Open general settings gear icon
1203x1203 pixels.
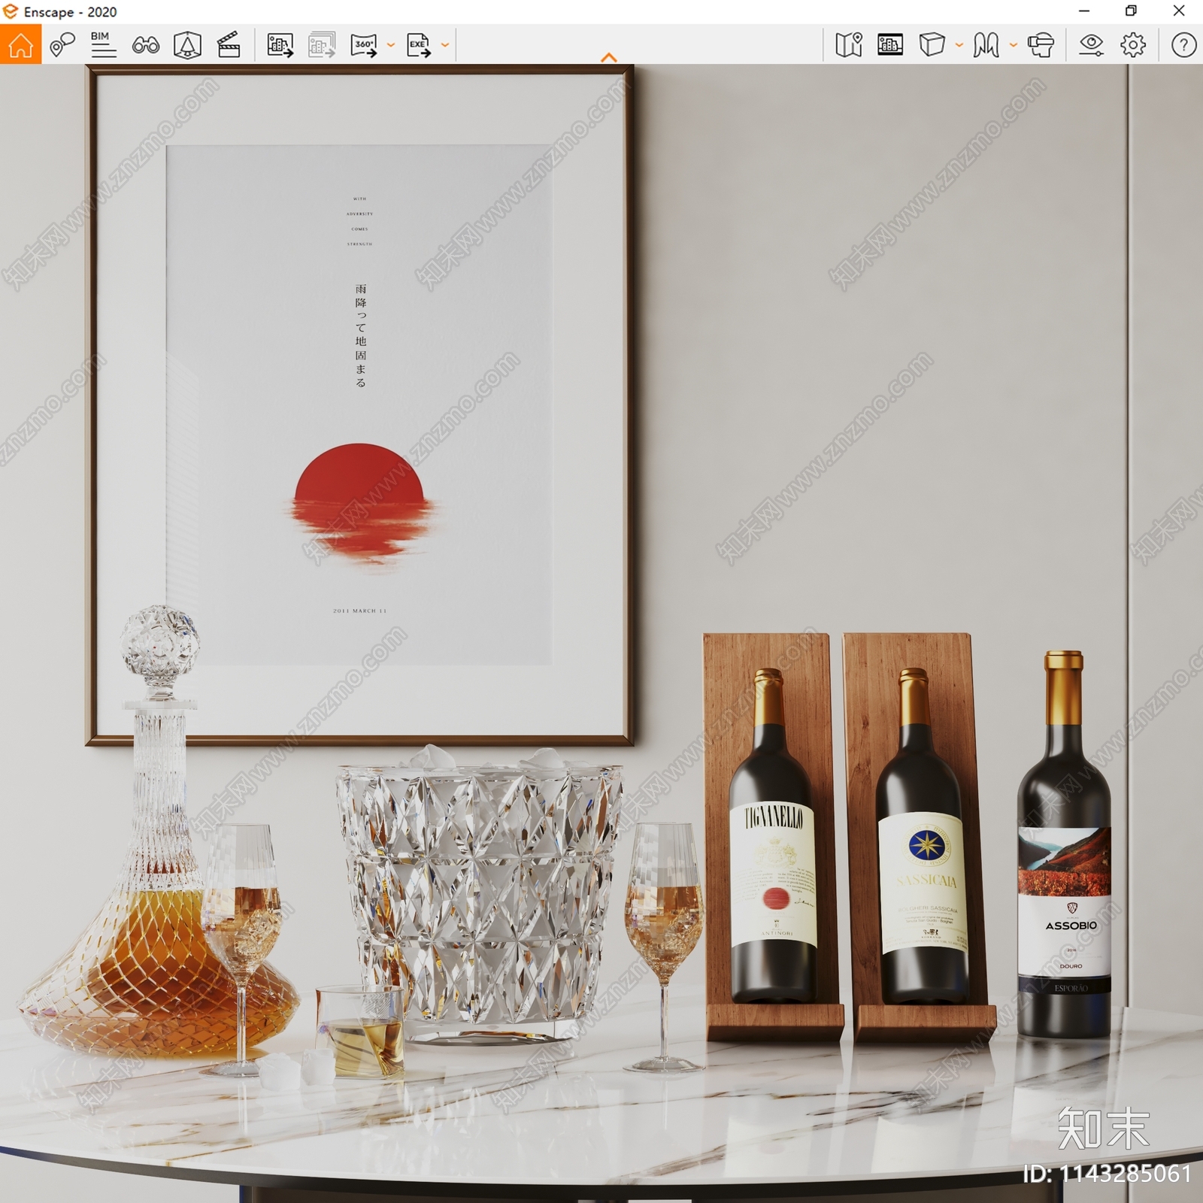[1133, 45]
